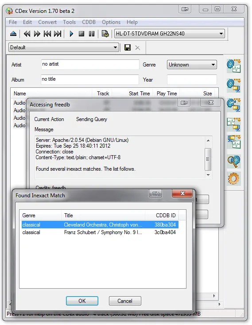Close the Found Inexact Match dialog
This screenshot has width=252, height=325.
[x=182, y=194]
